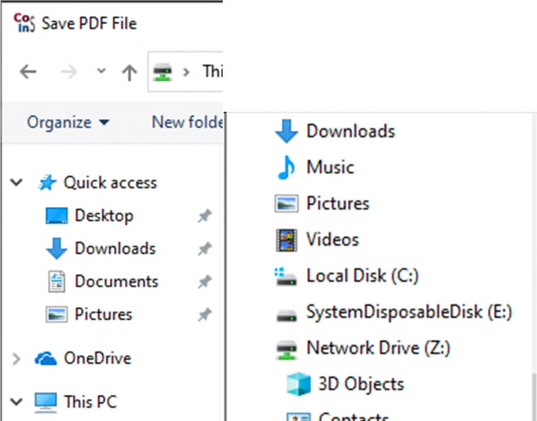
Task: Open the Organize dropdown menu
Action: [67, 122]
